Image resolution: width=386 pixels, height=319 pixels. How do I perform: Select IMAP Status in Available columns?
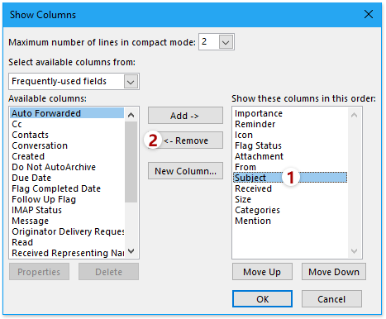(x=67, y=210)
